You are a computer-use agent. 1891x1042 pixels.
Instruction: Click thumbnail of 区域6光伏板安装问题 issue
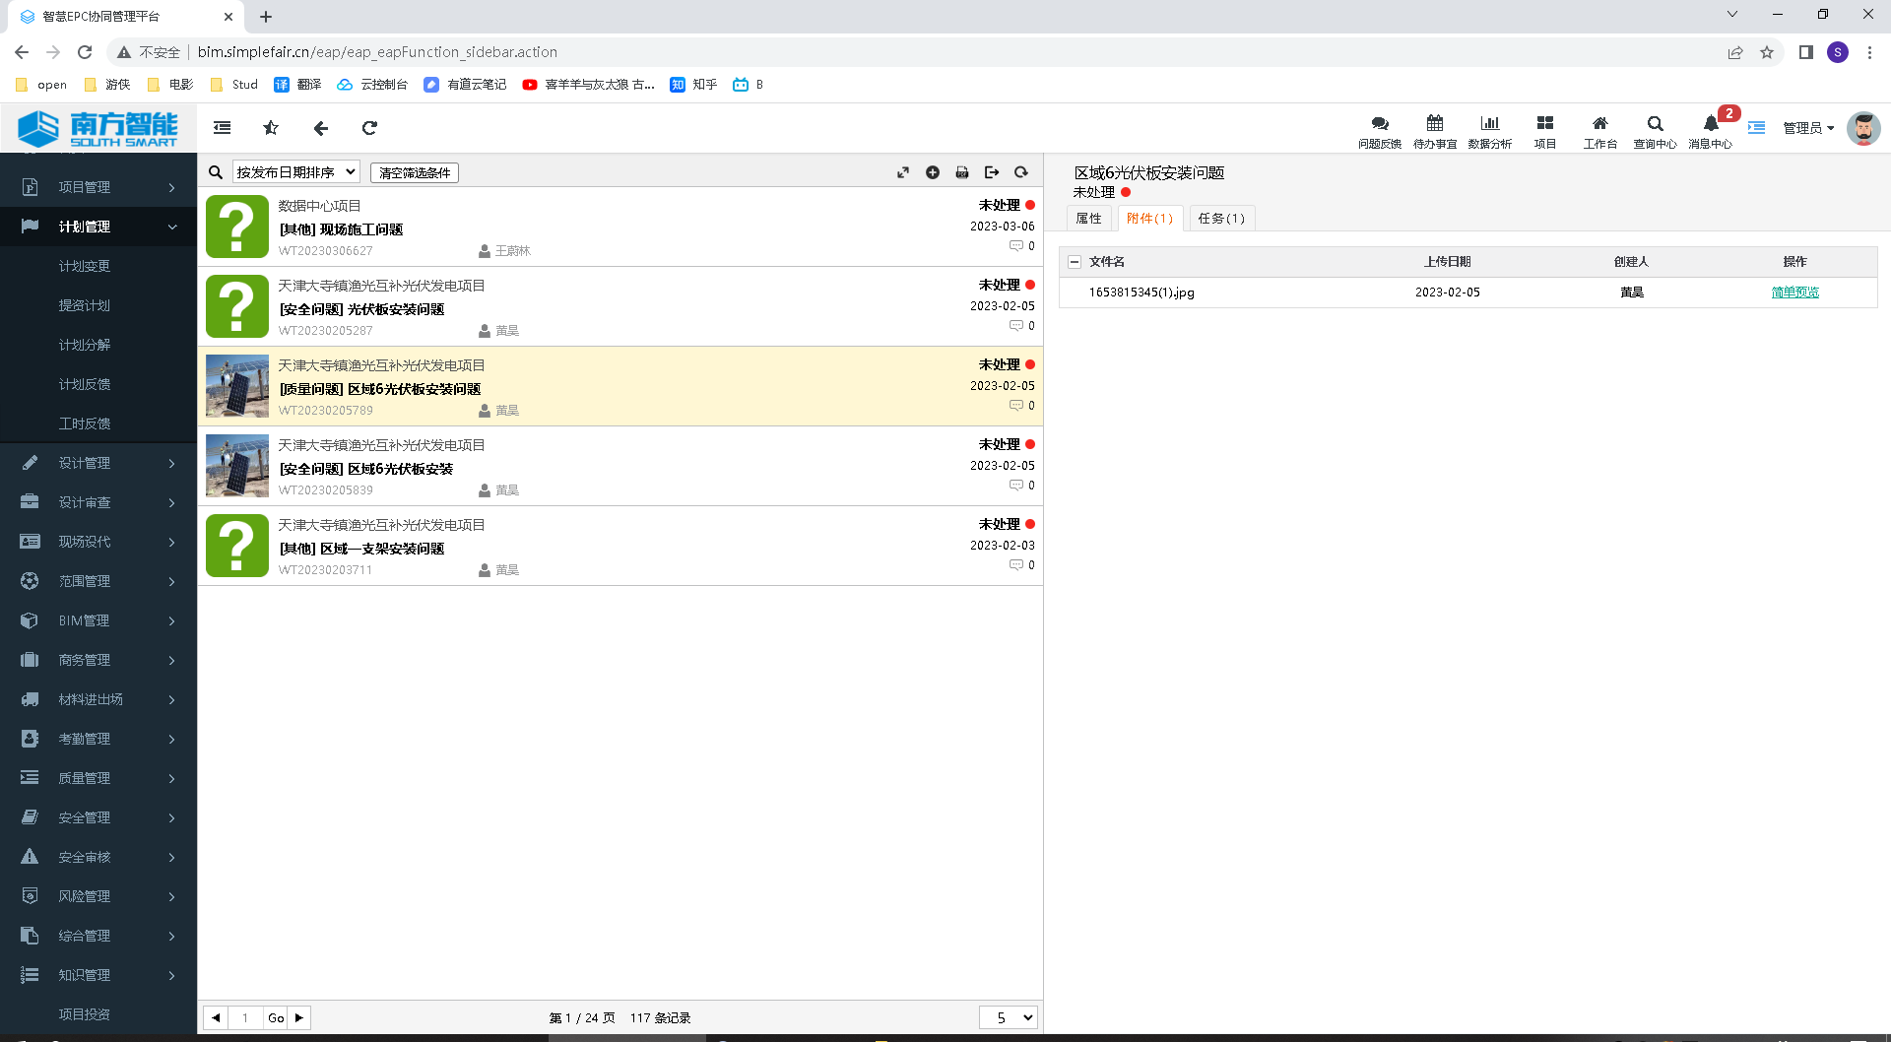point(237,386)
